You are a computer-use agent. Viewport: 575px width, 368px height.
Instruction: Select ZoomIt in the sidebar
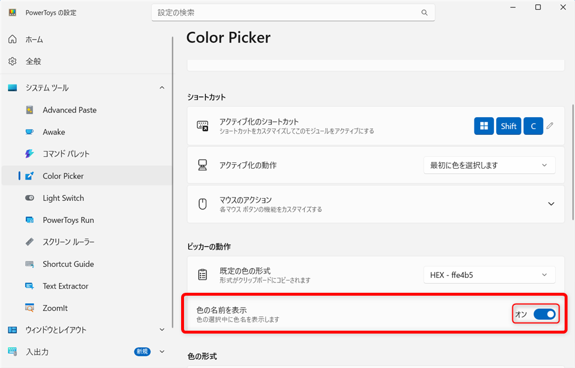point(59,308)
